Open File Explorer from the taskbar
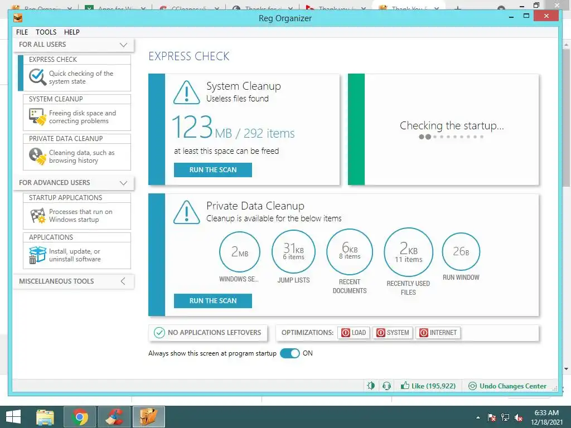This screenshot has width=571, height=428. [x=45, y=417]
